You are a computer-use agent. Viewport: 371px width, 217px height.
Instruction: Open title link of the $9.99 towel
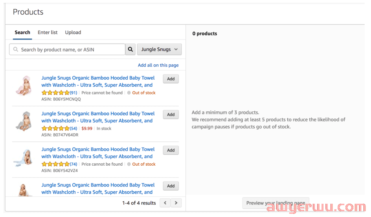(98, 117)
